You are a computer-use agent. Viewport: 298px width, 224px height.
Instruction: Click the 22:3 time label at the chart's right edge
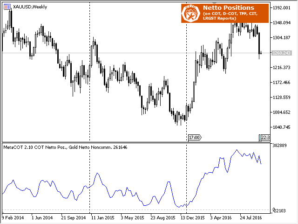[x=265, y=137]
